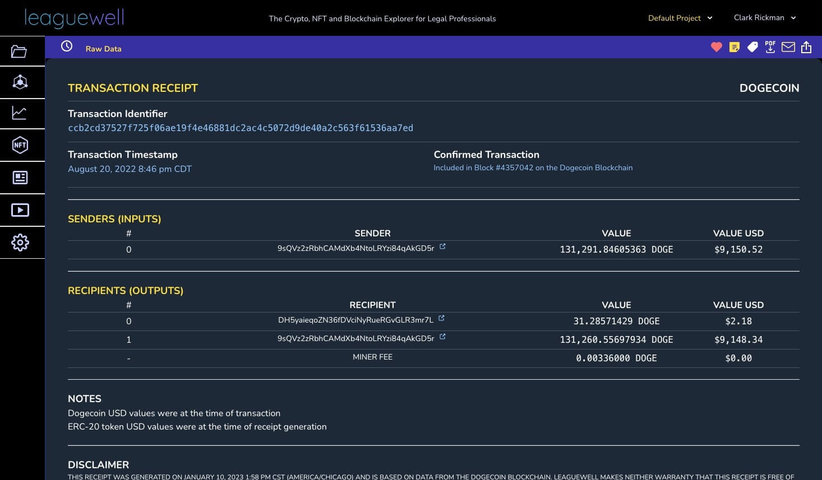
Task: Open the Clark Rickman user menu
Action: coord(765,17)
